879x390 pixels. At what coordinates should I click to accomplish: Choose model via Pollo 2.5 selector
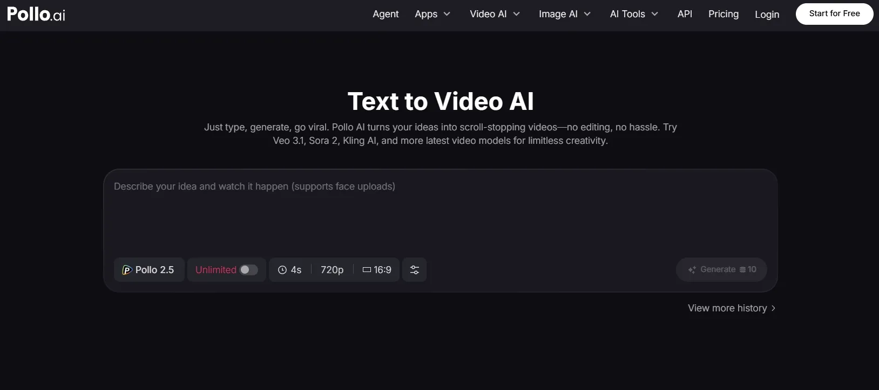[x=149, y=270]
